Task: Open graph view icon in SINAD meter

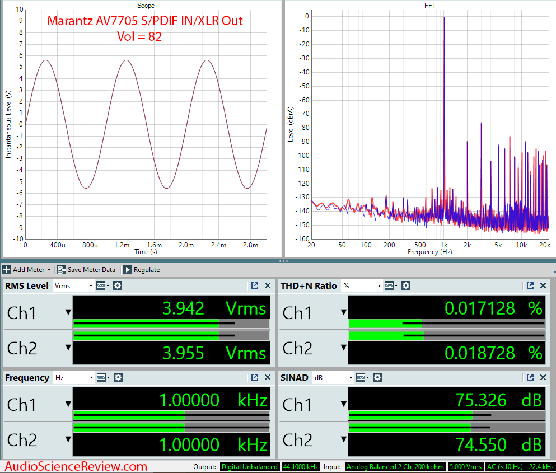Action: [x=361, y=378]
